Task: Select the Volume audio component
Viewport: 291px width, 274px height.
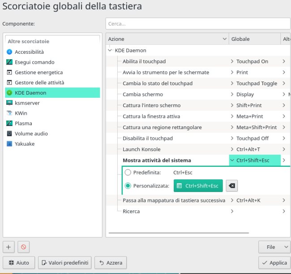Action: pyautogui.click(x=52, y=134)
